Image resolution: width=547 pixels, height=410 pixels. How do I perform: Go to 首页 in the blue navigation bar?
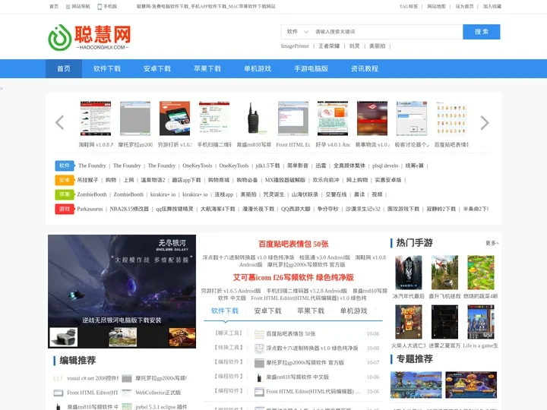point(64,68)
